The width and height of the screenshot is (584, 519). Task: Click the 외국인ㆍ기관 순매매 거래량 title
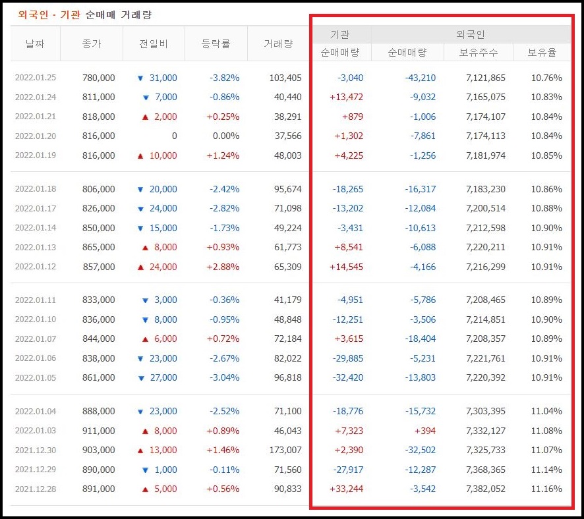85,15
